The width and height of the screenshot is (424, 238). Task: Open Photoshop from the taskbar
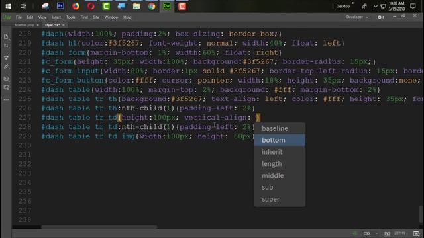coord(60,6)
